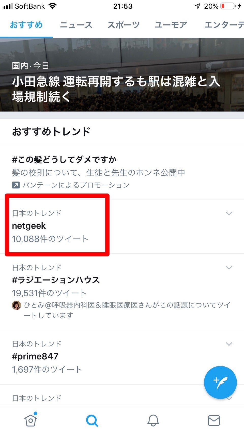Switch to the スポーツ tab
The image size is (244, 435).
pos(123,25)
